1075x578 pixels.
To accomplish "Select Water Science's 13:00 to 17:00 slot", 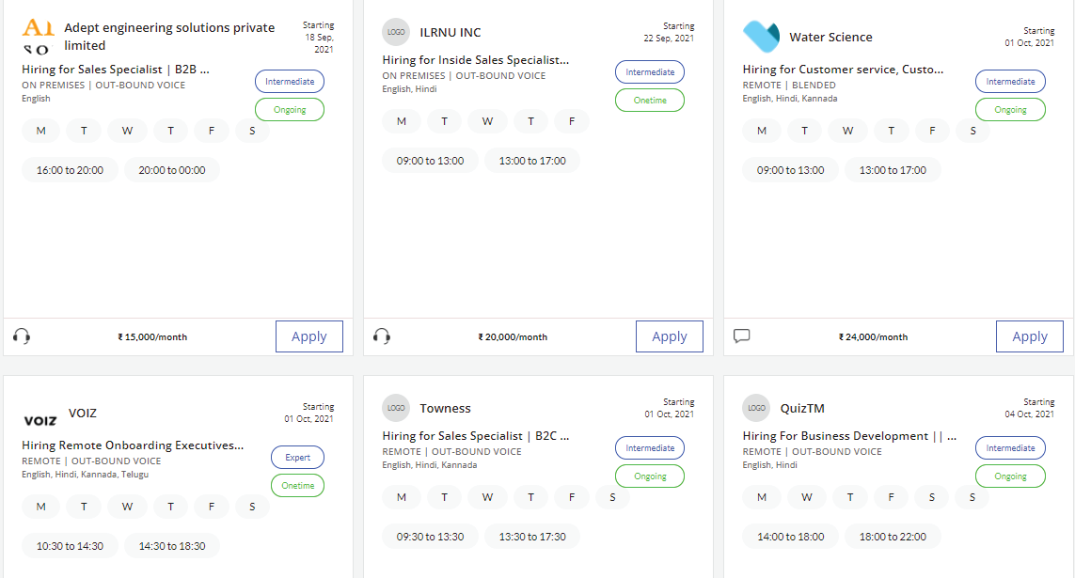I will click(893, 170).
